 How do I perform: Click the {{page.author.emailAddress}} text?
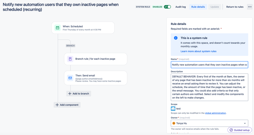click(x=89, y=79)
